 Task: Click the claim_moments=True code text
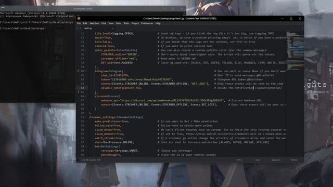(x=109, y=134)
